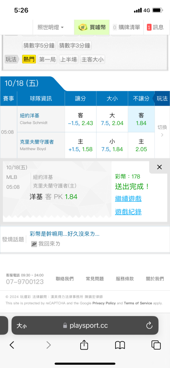Click the 大小 column header in odds table
The image size is (170, 368).
[x=112, y=99]
